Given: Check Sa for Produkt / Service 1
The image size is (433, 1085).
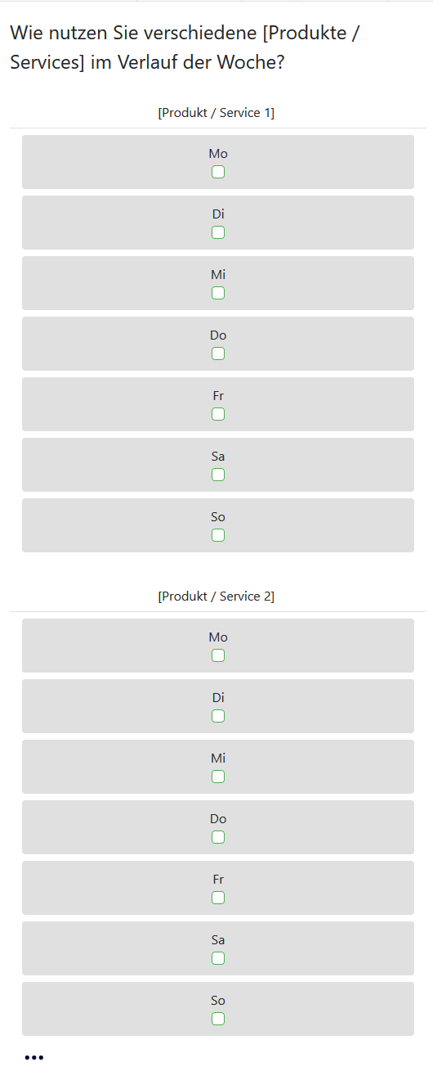Looking at the screenshot, I should click(218, 475).
